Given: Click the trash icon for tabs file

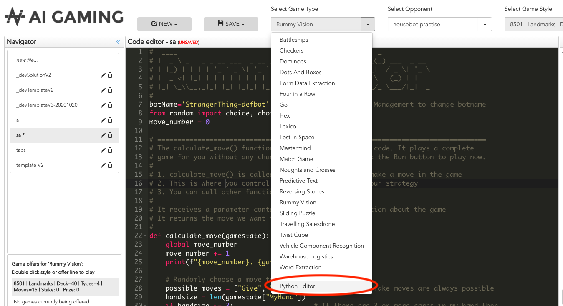Looking at the screenshot, I should tap(110, 150).
